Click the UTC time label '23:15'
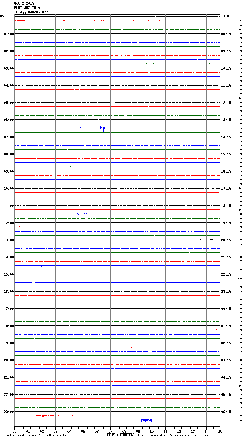 pos(226,292)
